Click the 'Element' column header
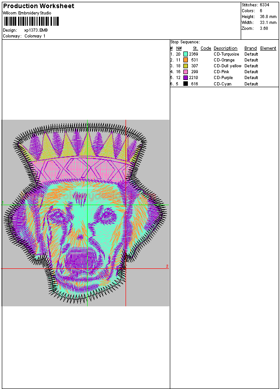280x389 pixels. [x=268, y=48]
